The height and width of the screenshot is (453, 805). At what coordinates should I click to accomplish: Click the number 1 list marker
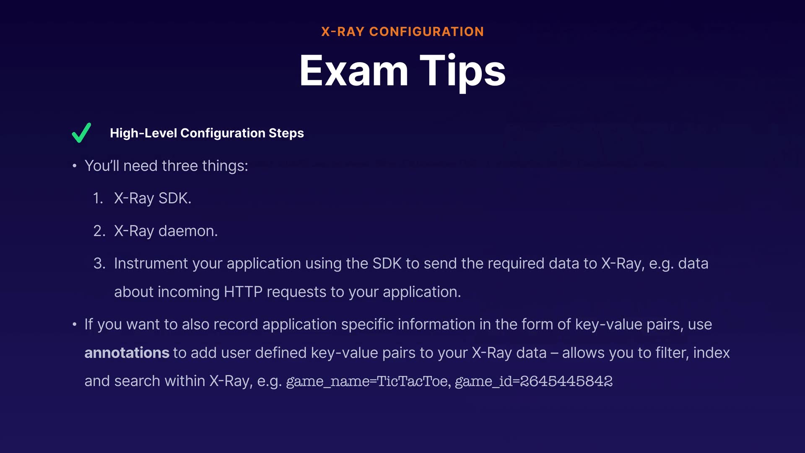[x=98, y=198]
